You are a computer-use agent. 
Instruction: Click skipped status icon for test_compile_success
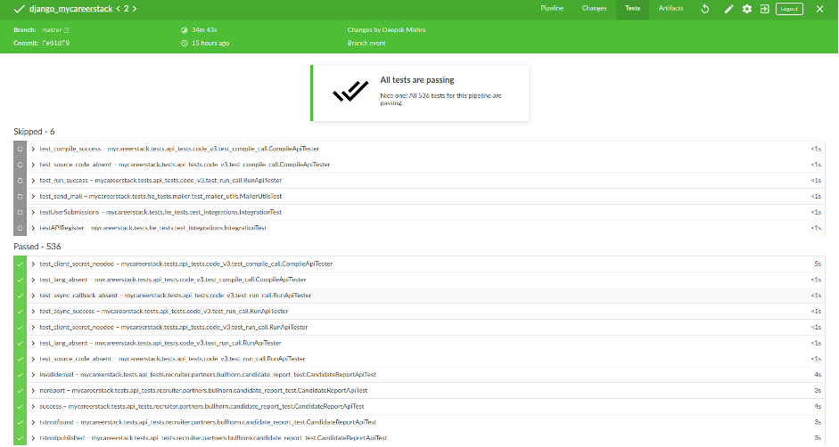(x=20, y=150)
